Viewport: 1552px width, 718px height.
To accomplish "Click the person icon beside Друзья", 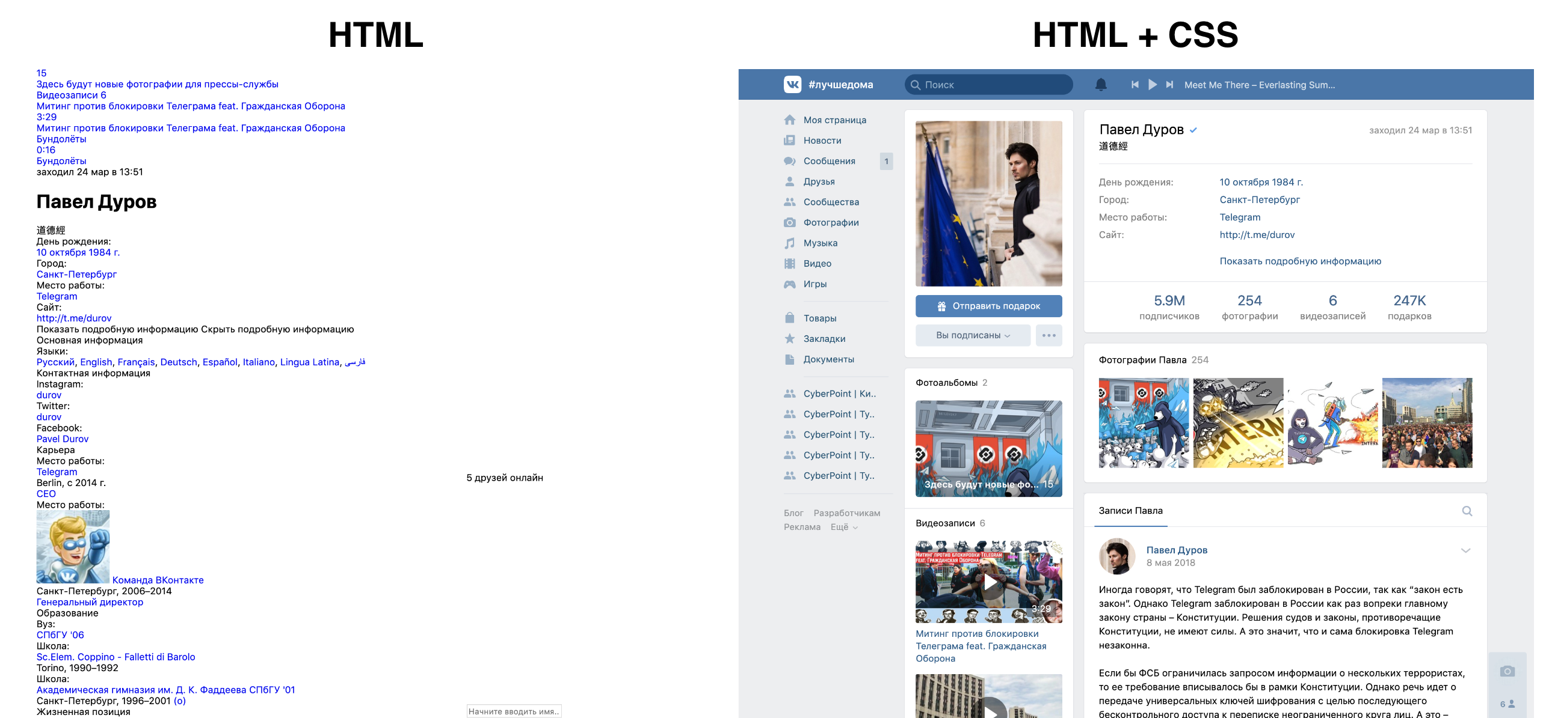I will pyautogui.click(x=789, y=181).
